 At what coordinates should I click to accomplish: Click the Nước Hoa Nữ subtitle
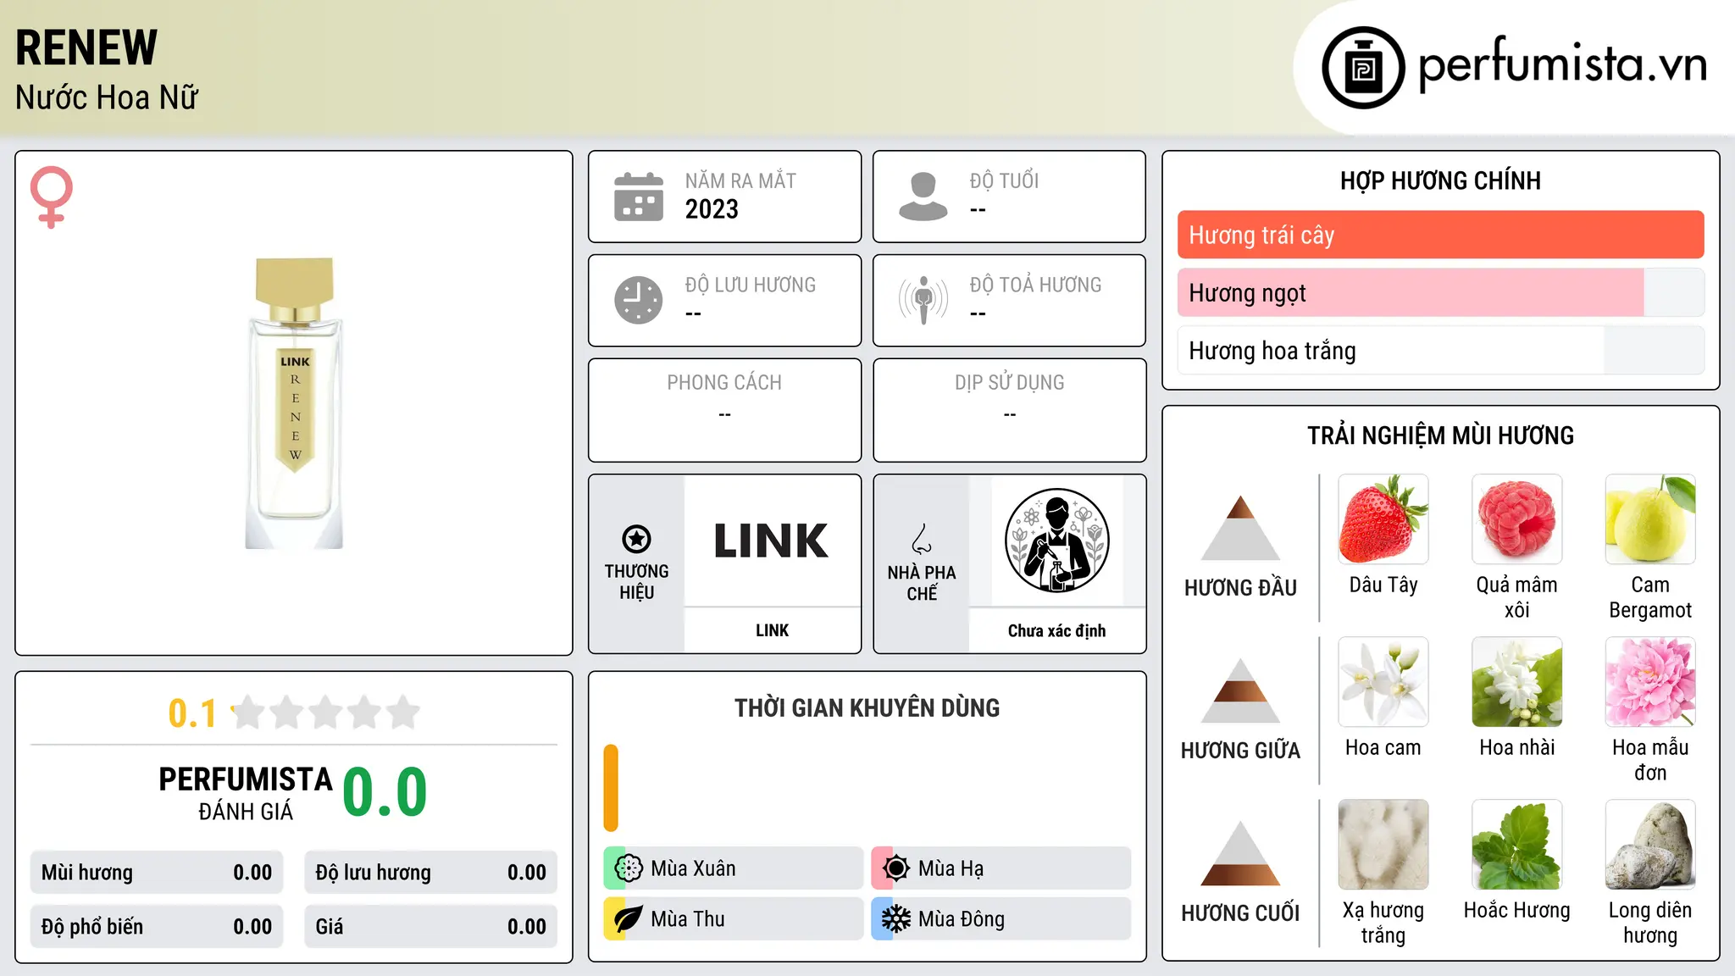point(107,97)
